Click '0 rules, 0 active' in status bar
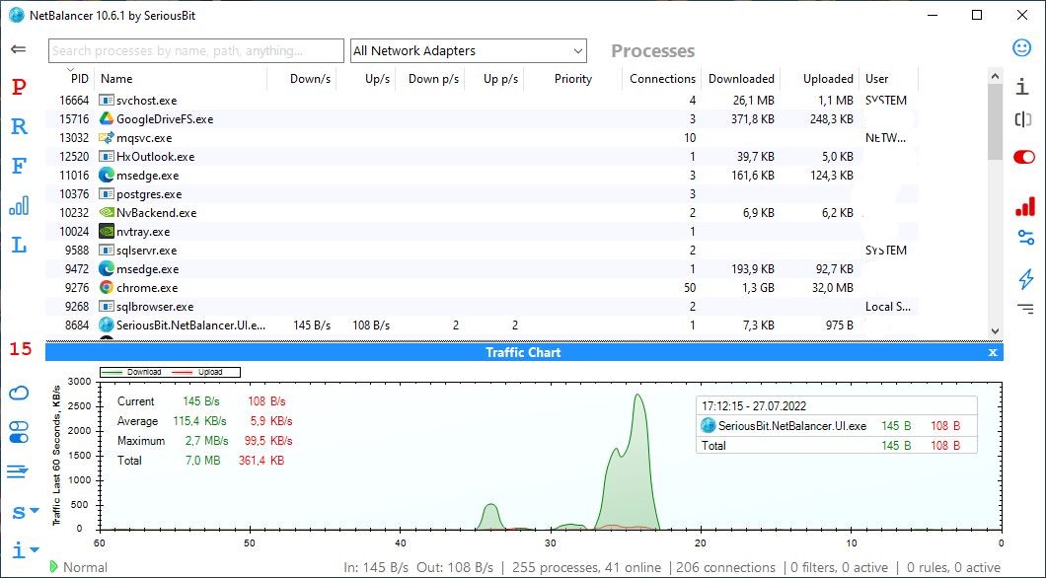Screen dimensions: 1046x578 (953, 567)
